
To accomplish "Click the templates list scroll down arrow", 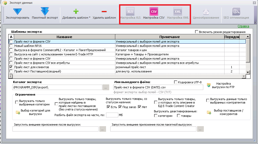I will point(248,72).
